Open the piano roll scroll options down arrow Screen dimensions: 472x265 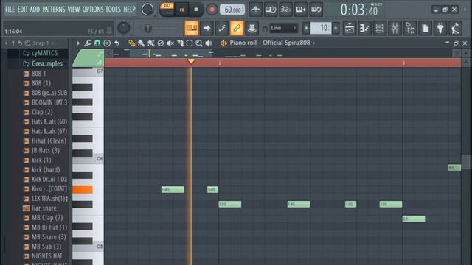(x=466, y=54)
